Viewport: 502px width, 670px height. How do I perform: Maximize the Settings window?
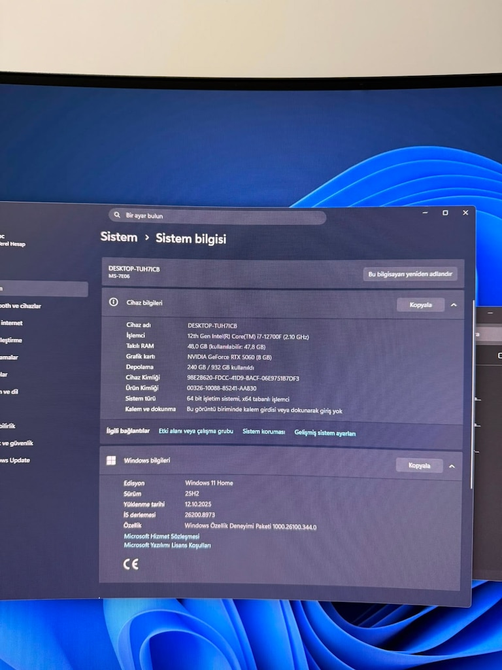(445, 213)
